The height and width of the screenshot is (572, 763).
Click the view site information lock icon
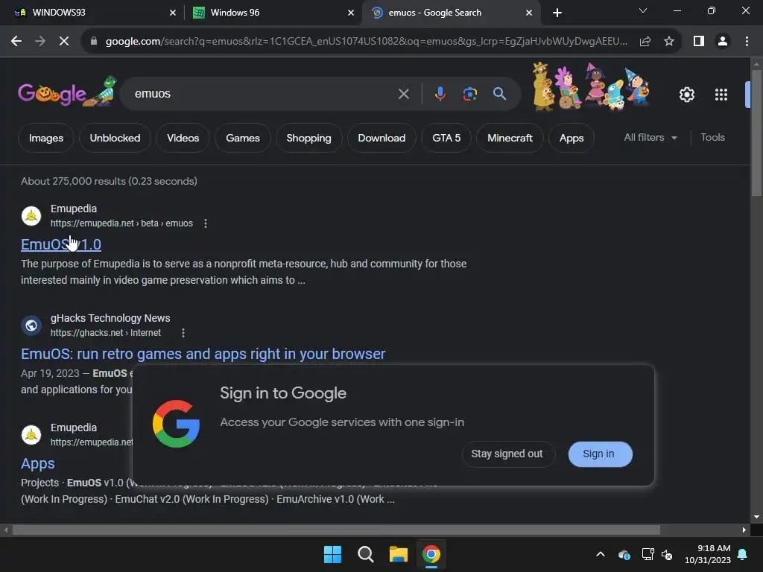tap(94, 42)
